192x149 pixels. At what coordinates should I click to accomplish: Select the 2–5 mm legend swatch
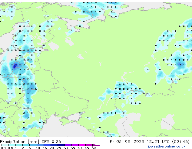[26, 145]
